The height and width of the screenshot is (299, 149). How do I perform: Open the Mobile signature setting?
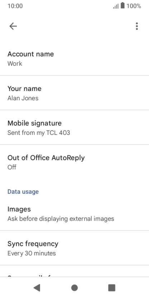tap(74, 127)
